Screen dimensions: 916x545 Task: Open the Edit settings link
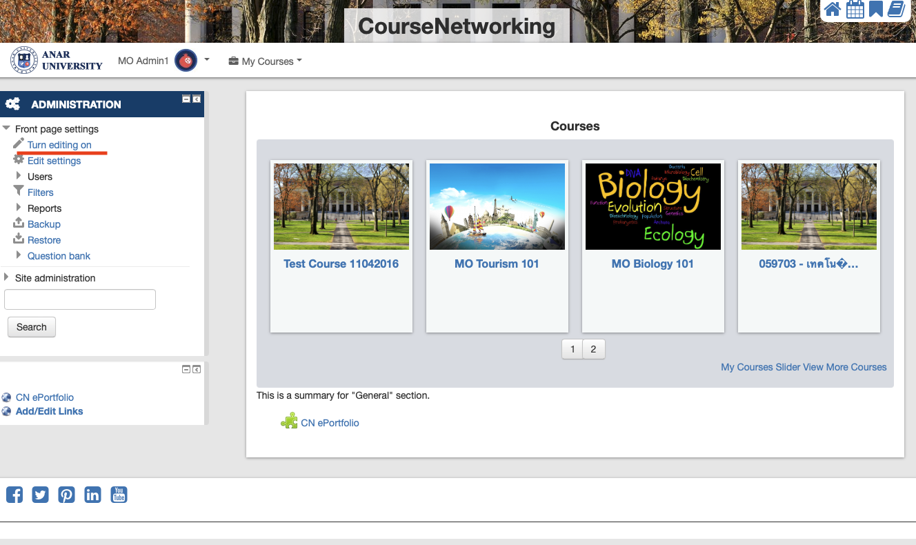[x=54, y=161]
